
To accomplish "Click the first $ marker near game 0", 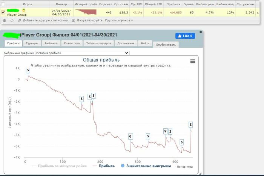I will pos(28,70).
